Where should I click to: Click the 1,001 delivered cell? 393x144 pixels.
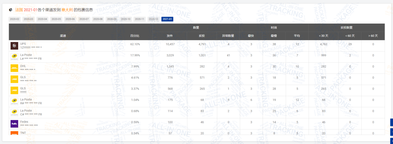point(202,55)
